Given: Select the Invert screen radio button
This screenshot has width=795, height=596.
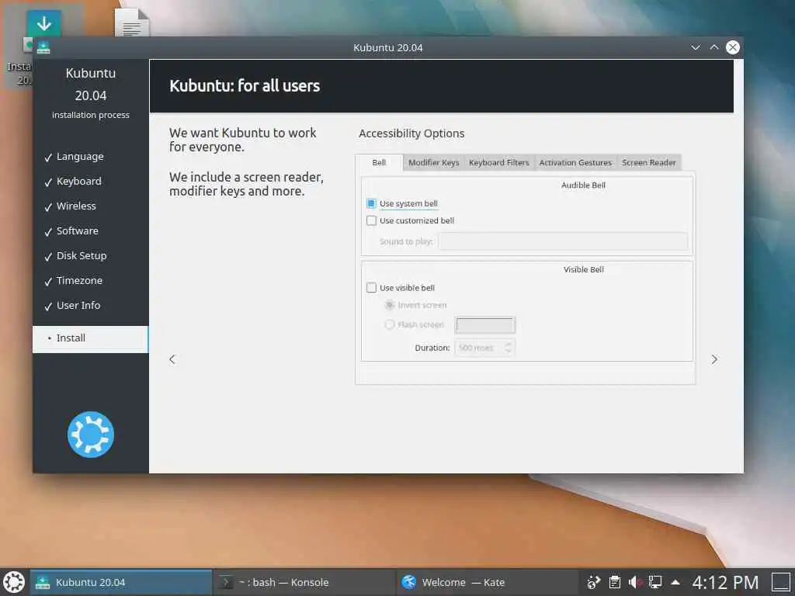Looking at the screenshot, I should click(x=390, y=305).
